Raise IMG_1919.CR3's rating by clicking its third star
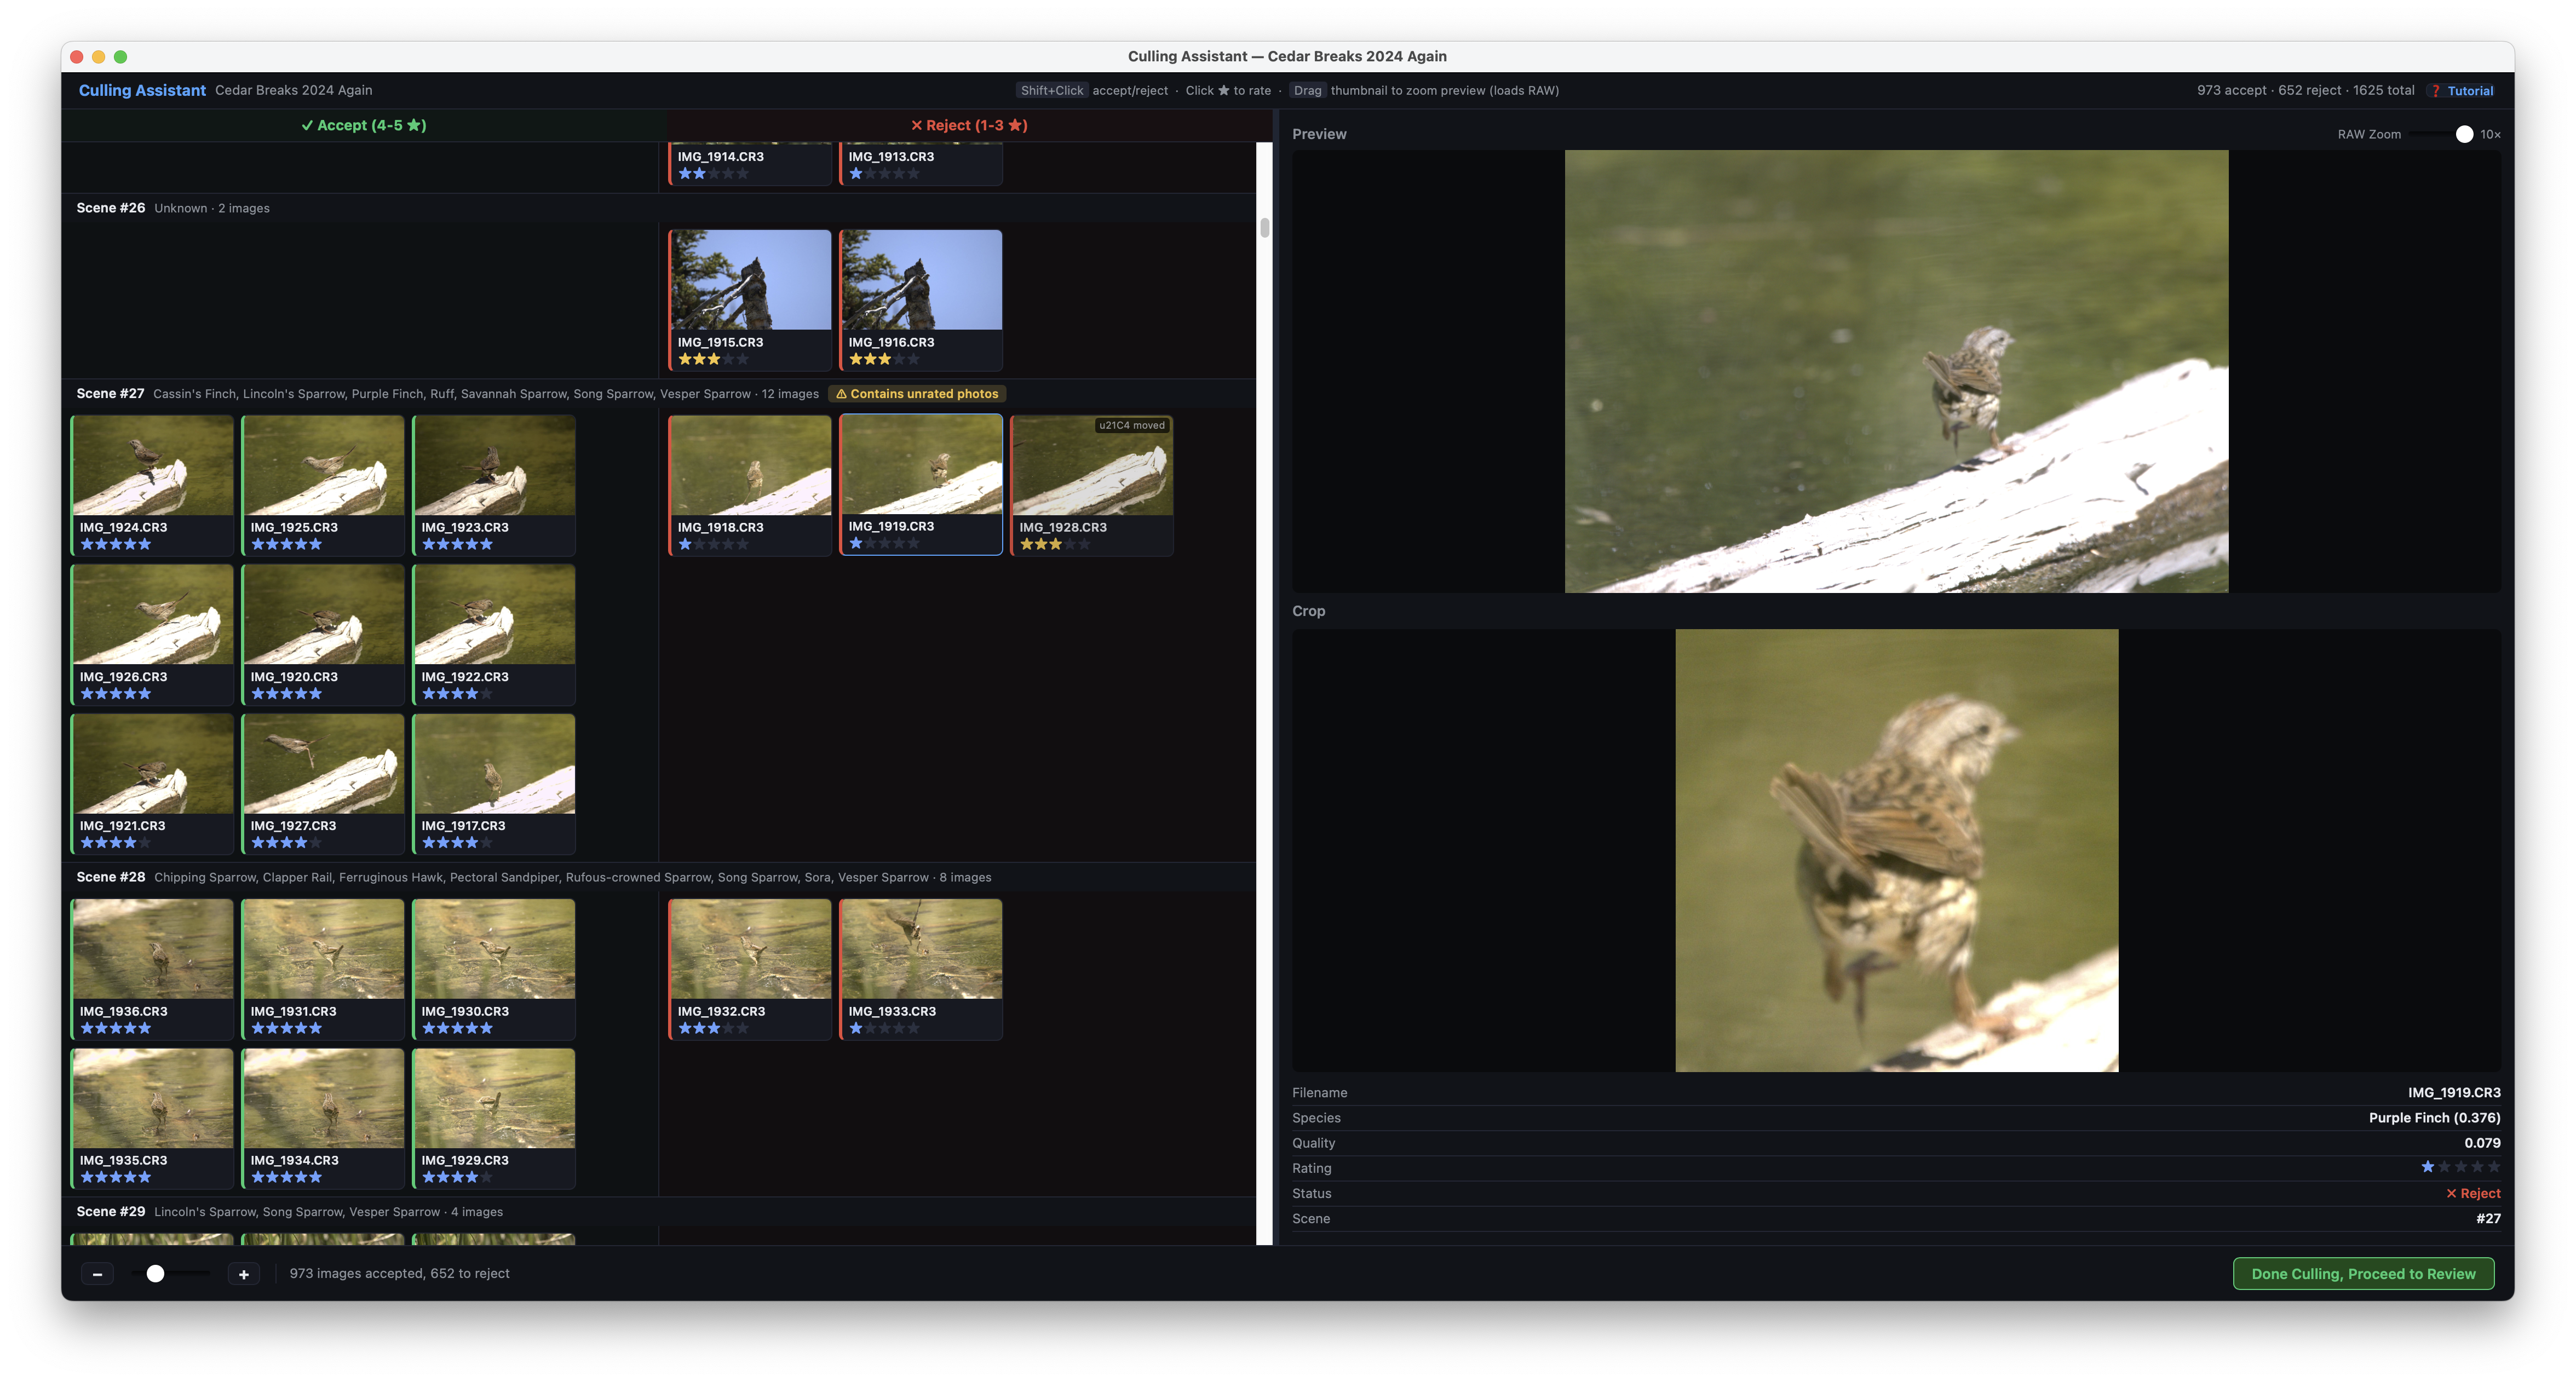This screenshot has width=2576, height=1382. click(x=886, y=543)
